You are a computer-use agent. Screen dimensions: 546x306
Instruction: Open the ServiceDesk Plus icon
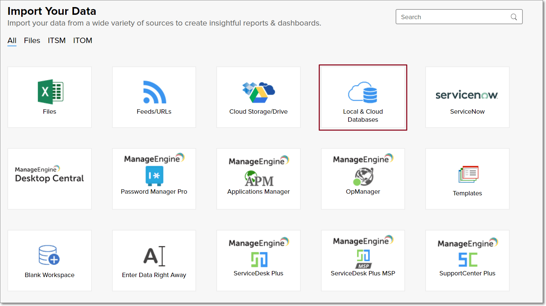click(x=259, y=260)
